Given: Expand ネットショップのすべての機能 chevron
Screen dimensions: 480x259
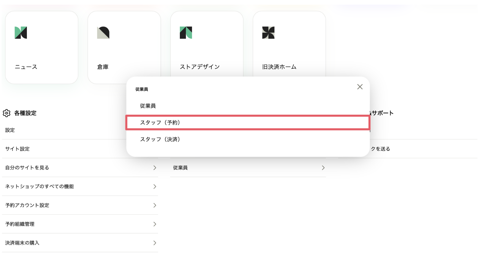Looking at the screenshot, I should click(155, 186).
